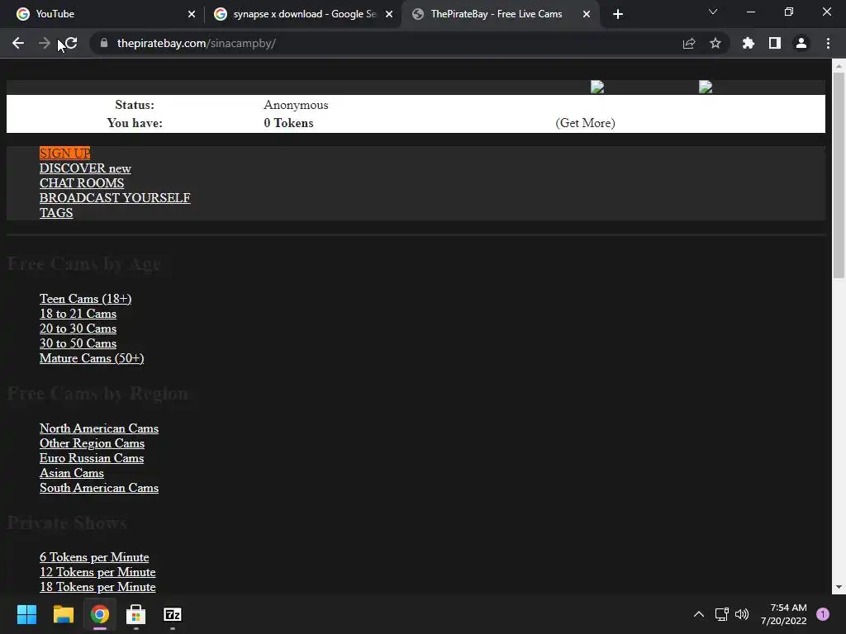Open the Asian Cams link
The width and height of the screenshot is (846, 634).
(x=72, y=473)
